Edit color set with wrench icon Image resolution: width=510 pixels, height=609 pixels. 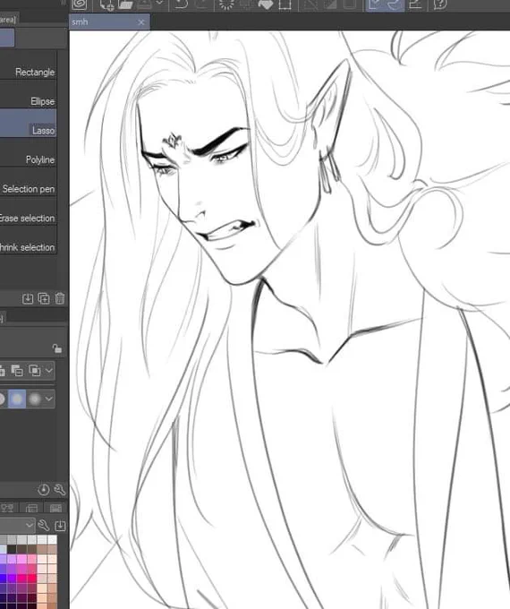44,526
